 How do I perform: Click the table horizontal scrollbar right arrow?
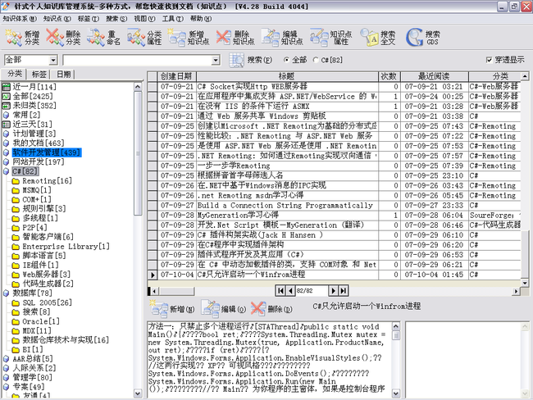pos(517,291)
